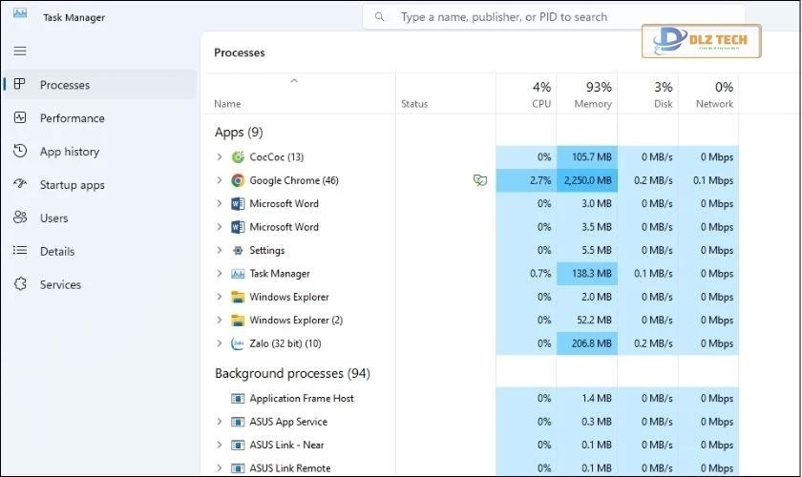The width and height of the screenshot is (802, 477).
Task: Expand Windows Explorer row using 2.0 MB
Action: point(220,297)
